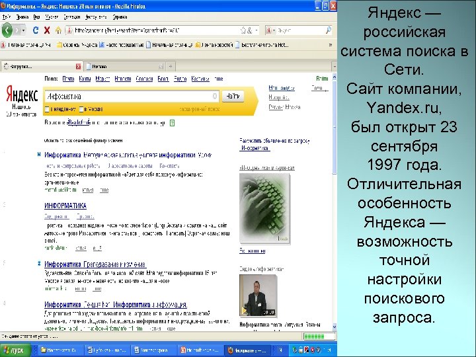Open the Журнал menu
Viewport: 476px width, 357px height.
(52, 17)
